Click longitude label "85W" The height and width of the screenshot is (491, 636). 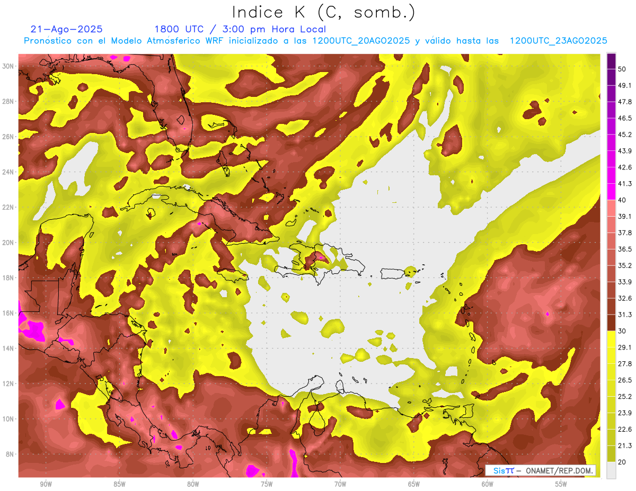pyautogui.click(x=119, y=484)
